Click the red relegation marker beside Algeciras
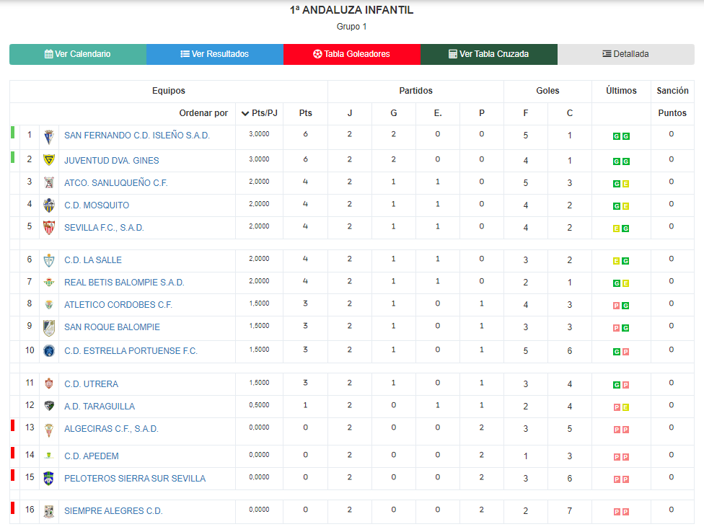The height and width of the screenshot is (532, 704). point(12,425)
